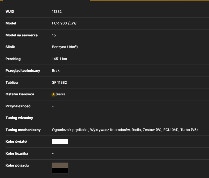209x178 pixels.
Task: Click the Silnik label
Action: 10,47
